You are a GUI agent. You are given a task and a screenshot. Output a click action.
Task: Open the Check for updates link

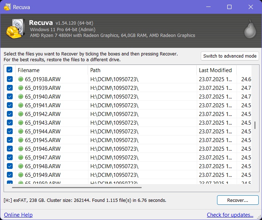[x=230, y=215]
